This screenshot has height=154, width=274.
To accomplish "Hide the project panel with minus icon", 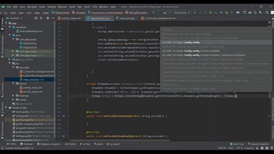I will pos(53,18).
